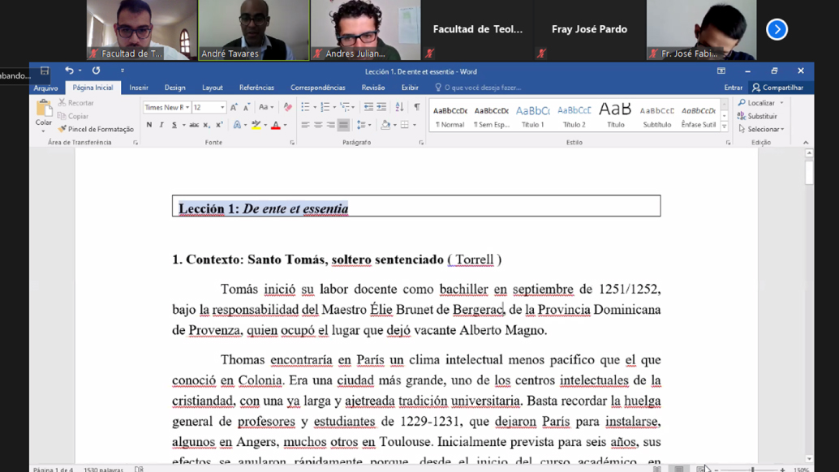
Task: Apply subscript formatting
Action: pyautogui.click(x=207, y=125)
